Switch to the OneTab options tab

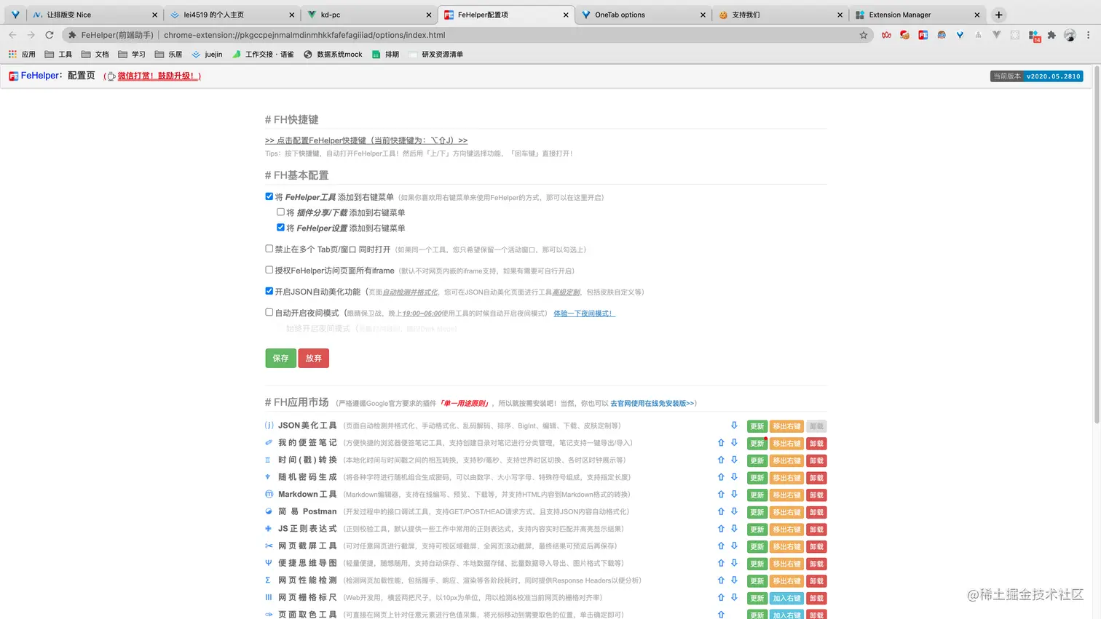click(x=643, y=15)
